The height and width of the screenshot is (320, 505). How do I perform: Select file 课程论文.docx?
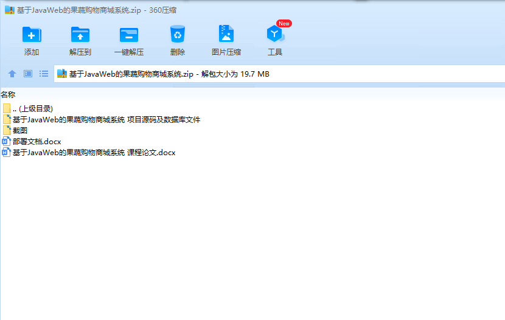89,152
